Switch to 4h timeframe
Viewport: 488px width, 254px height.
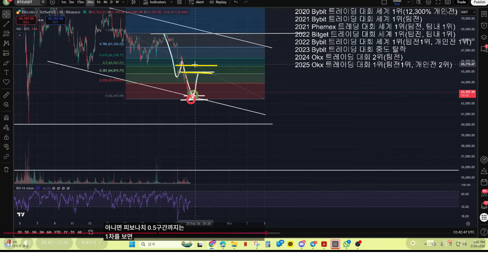[x=106, y=2]
